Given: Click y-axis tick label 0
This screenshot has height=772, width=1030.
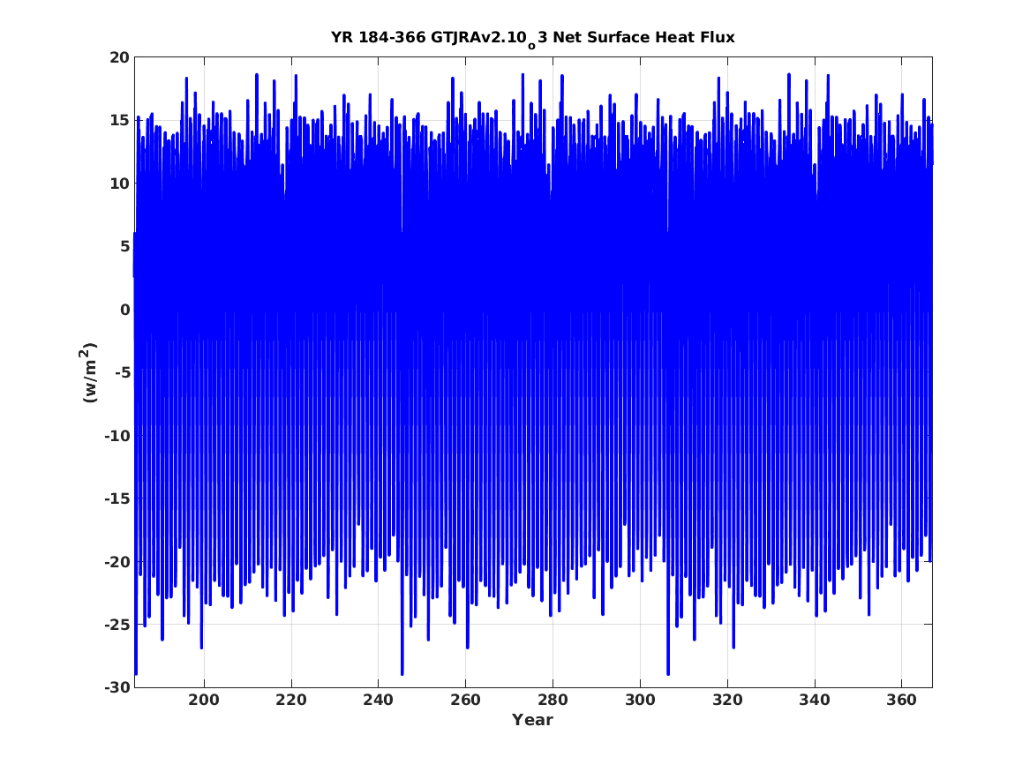Looking at the screenshot, I should [x=124, y=310].
